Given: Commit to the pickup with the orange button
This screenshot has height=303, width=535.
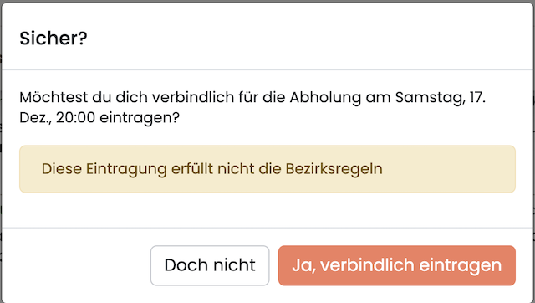Looking at the screenshot, I should pos(397,265).
